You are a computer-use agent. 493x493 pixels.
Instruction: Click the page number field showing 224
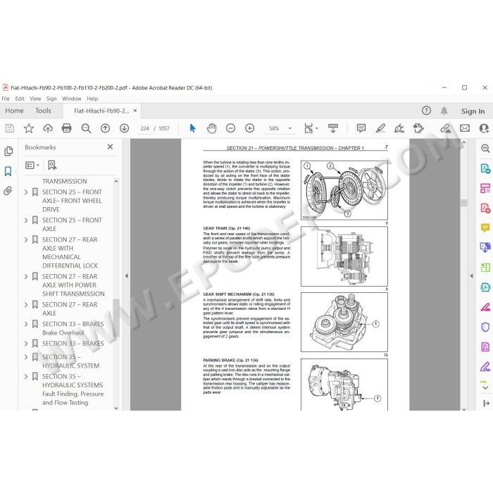point(144,128)
